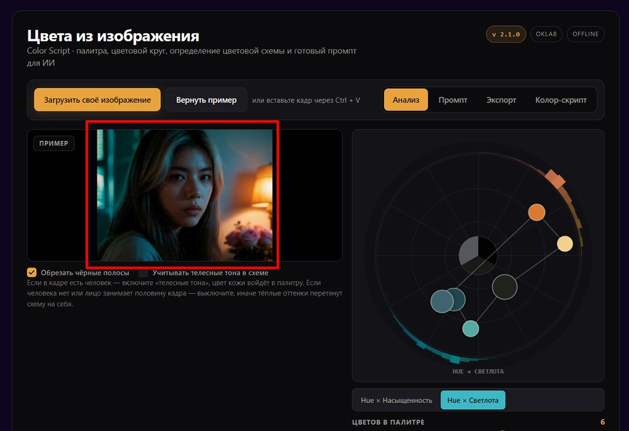The width and height of the screenshot is (629, 431).
Task: Click the Ctrl + V paste hint text
Action: (306, 100)
